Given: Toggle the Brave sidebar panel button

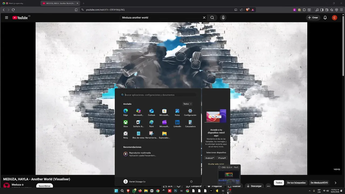Looking at the screenshot, I should point(322,10).
